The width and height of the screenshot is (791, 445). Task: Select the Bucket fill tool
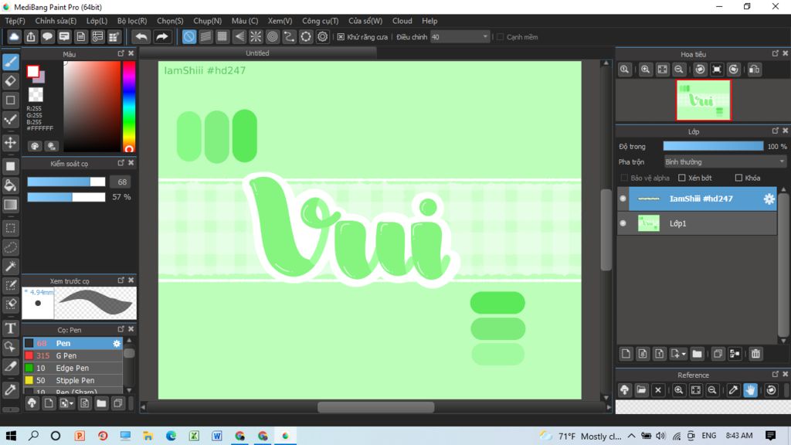[x=11, y=185]
